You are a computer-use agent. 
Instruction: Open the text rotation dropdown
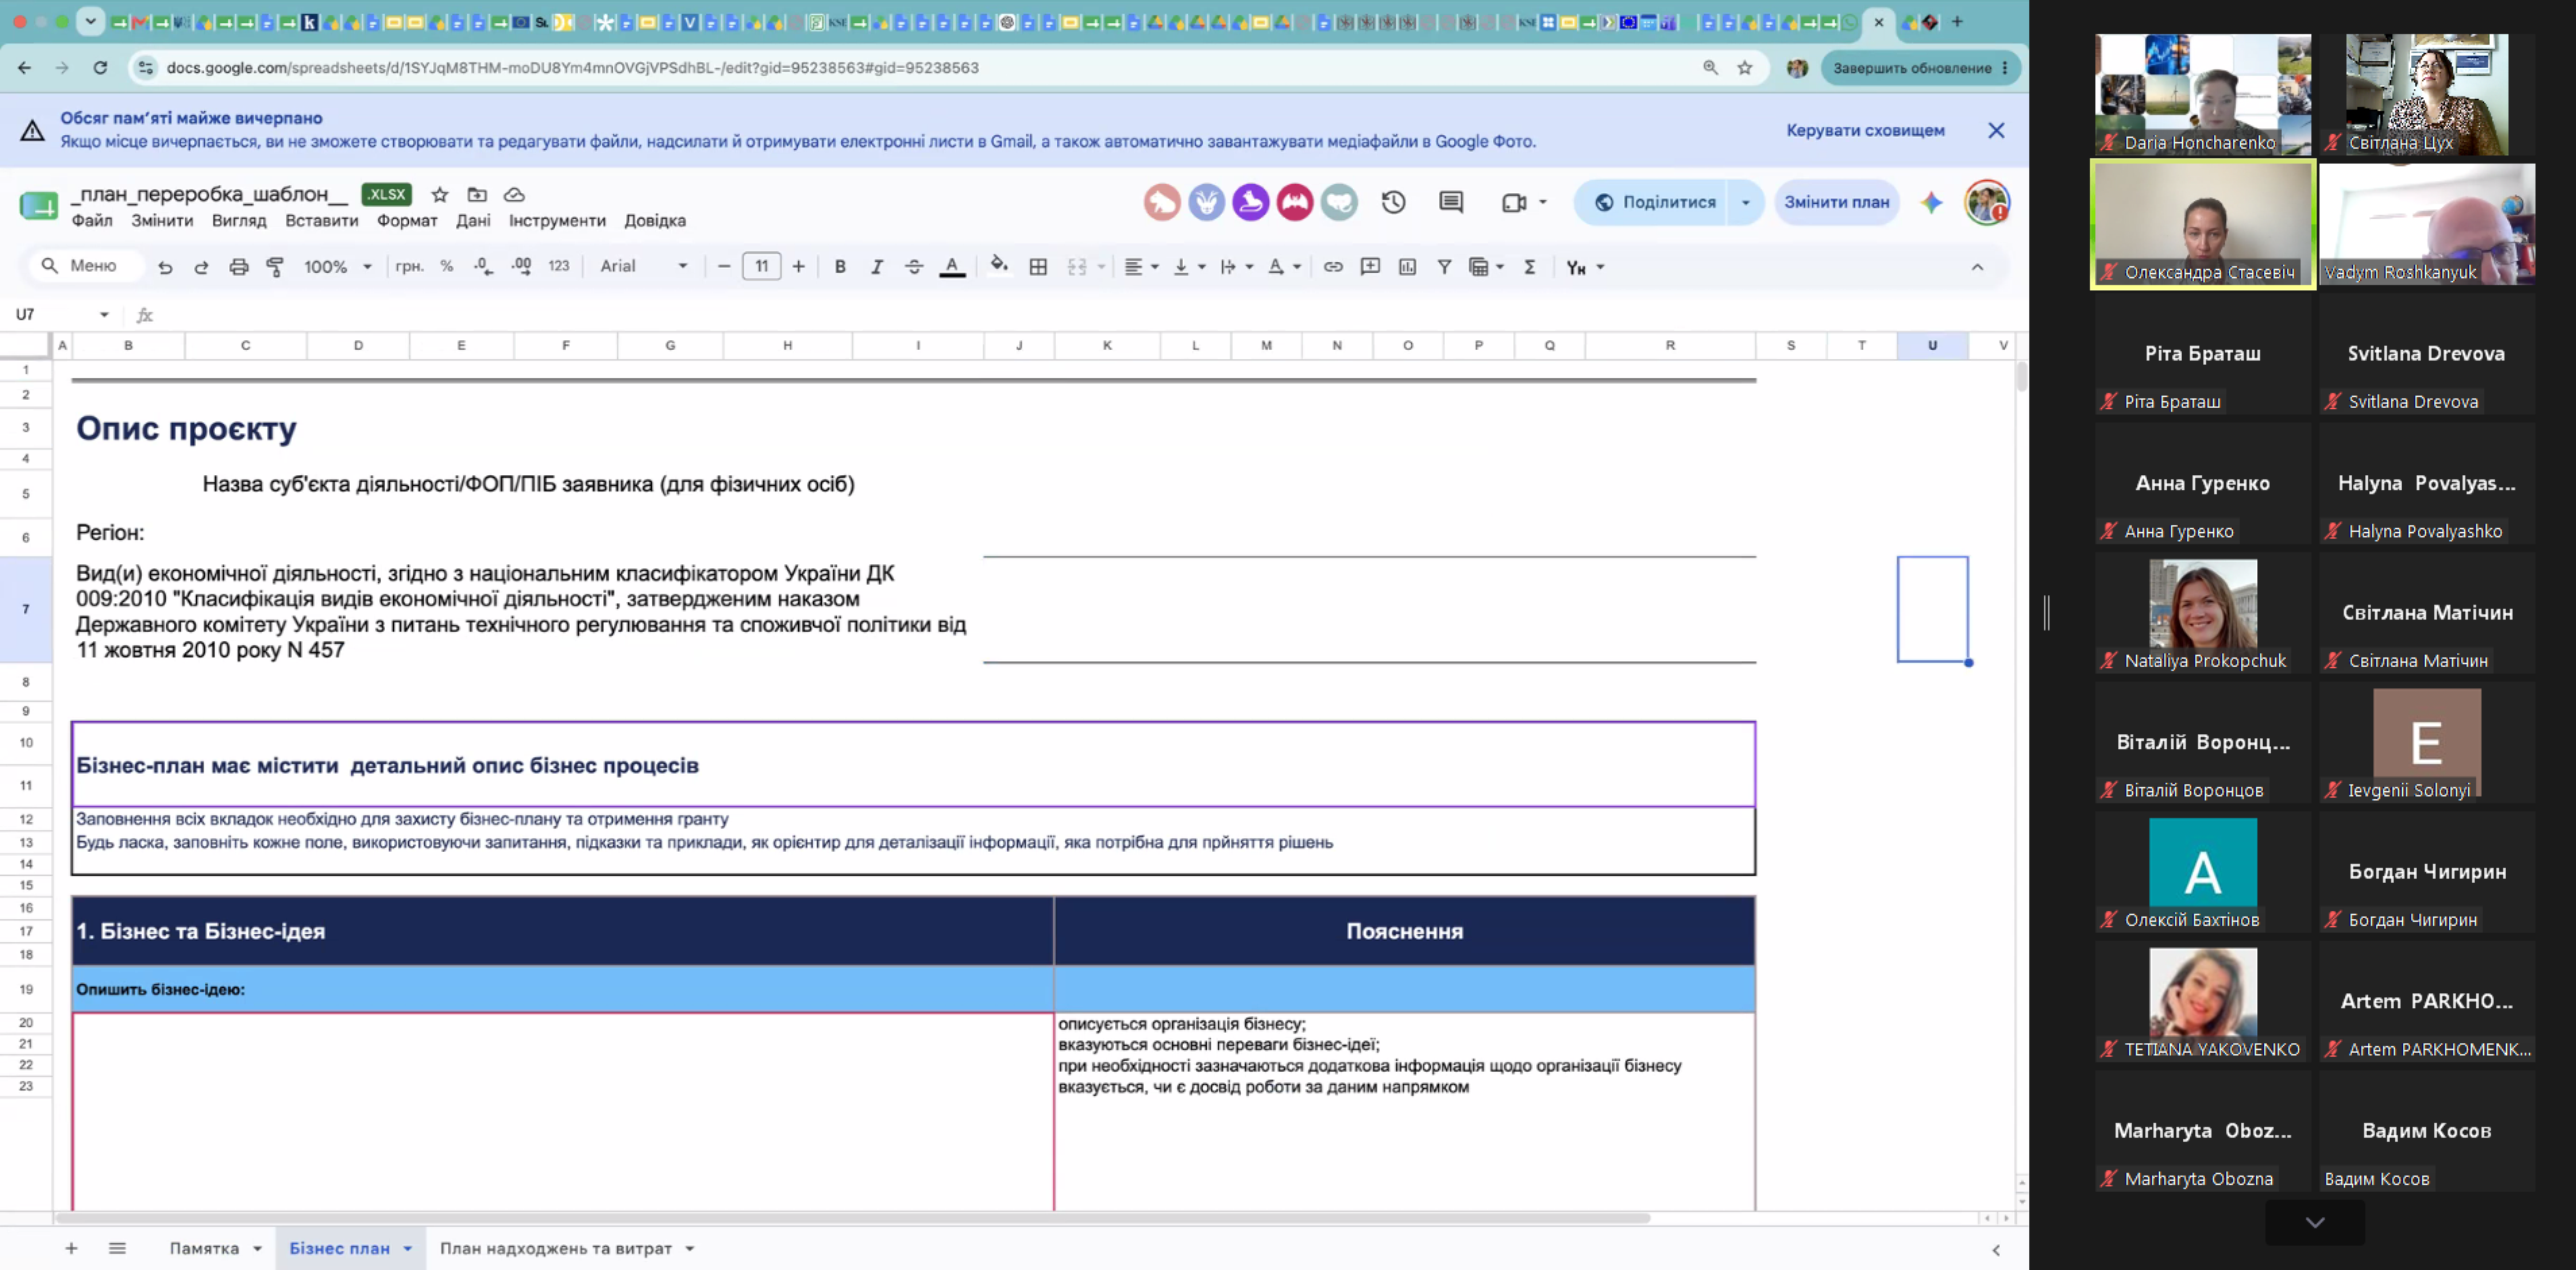(x=1284, y=267)
